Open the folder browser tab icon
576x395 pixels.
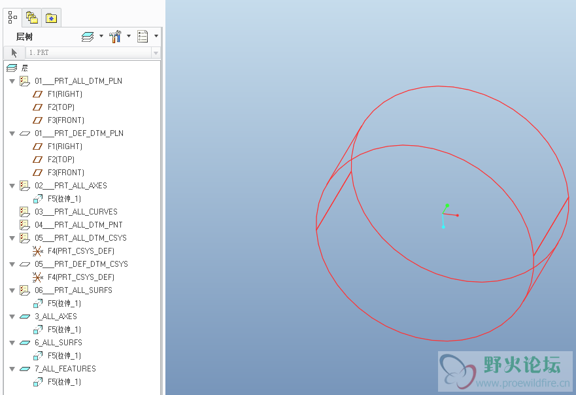(32, 17)
